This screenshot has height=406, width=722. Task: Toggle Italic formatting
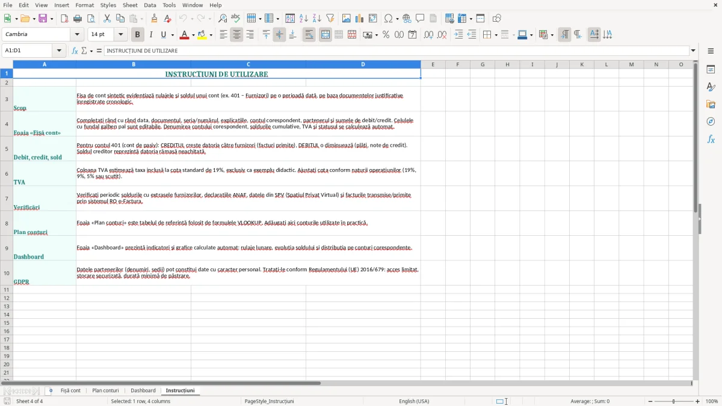click(x=151, y=35)
